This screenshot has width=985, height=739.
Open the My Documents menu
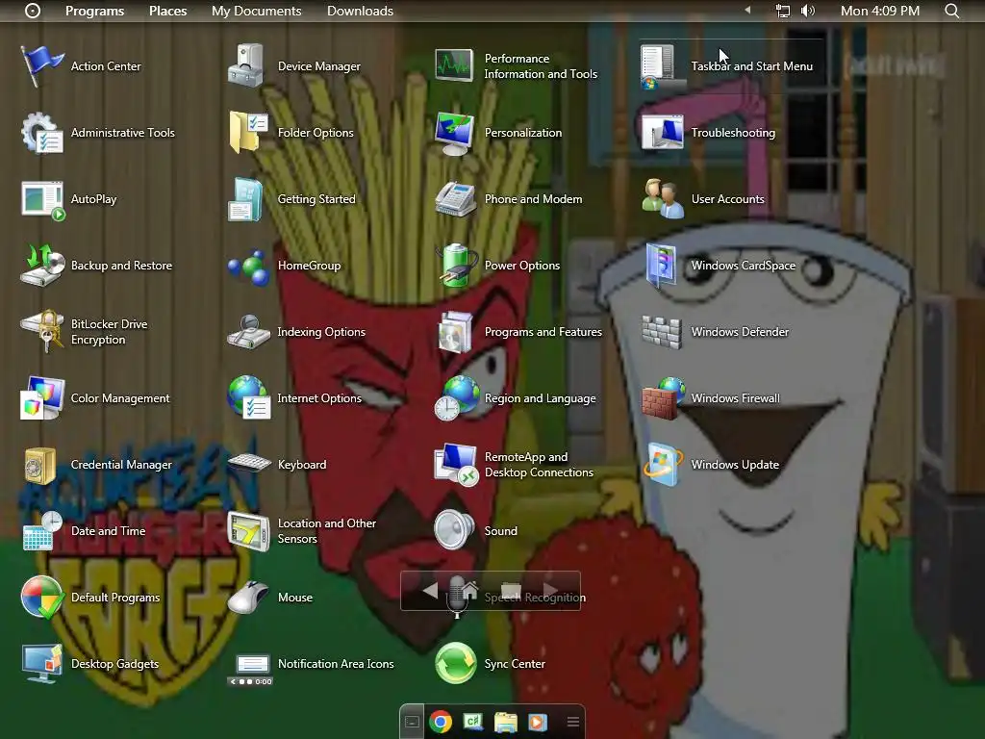click(x=256, y=11)
